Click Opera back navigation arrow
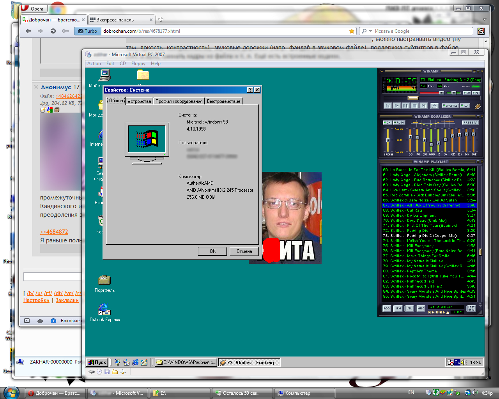The height and width of the screenshot is (399, 499). click(x=28, y=31)
